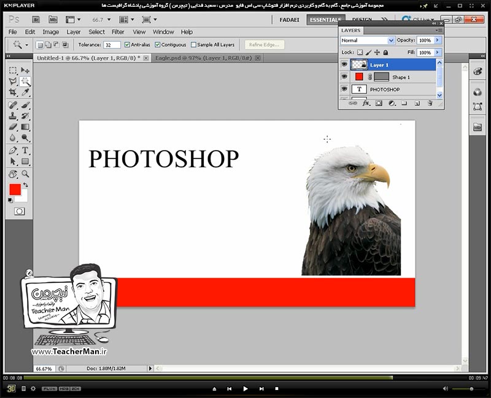Select the Rectangle shape tool
The image size is (491, 398).
tap(25, 162)
